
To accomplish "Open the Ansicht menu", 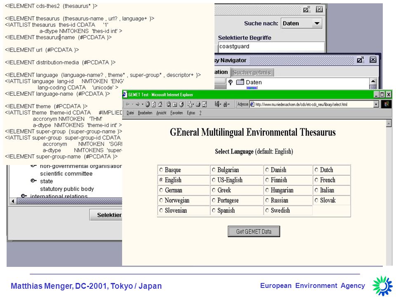I will (x=161, y=113).
